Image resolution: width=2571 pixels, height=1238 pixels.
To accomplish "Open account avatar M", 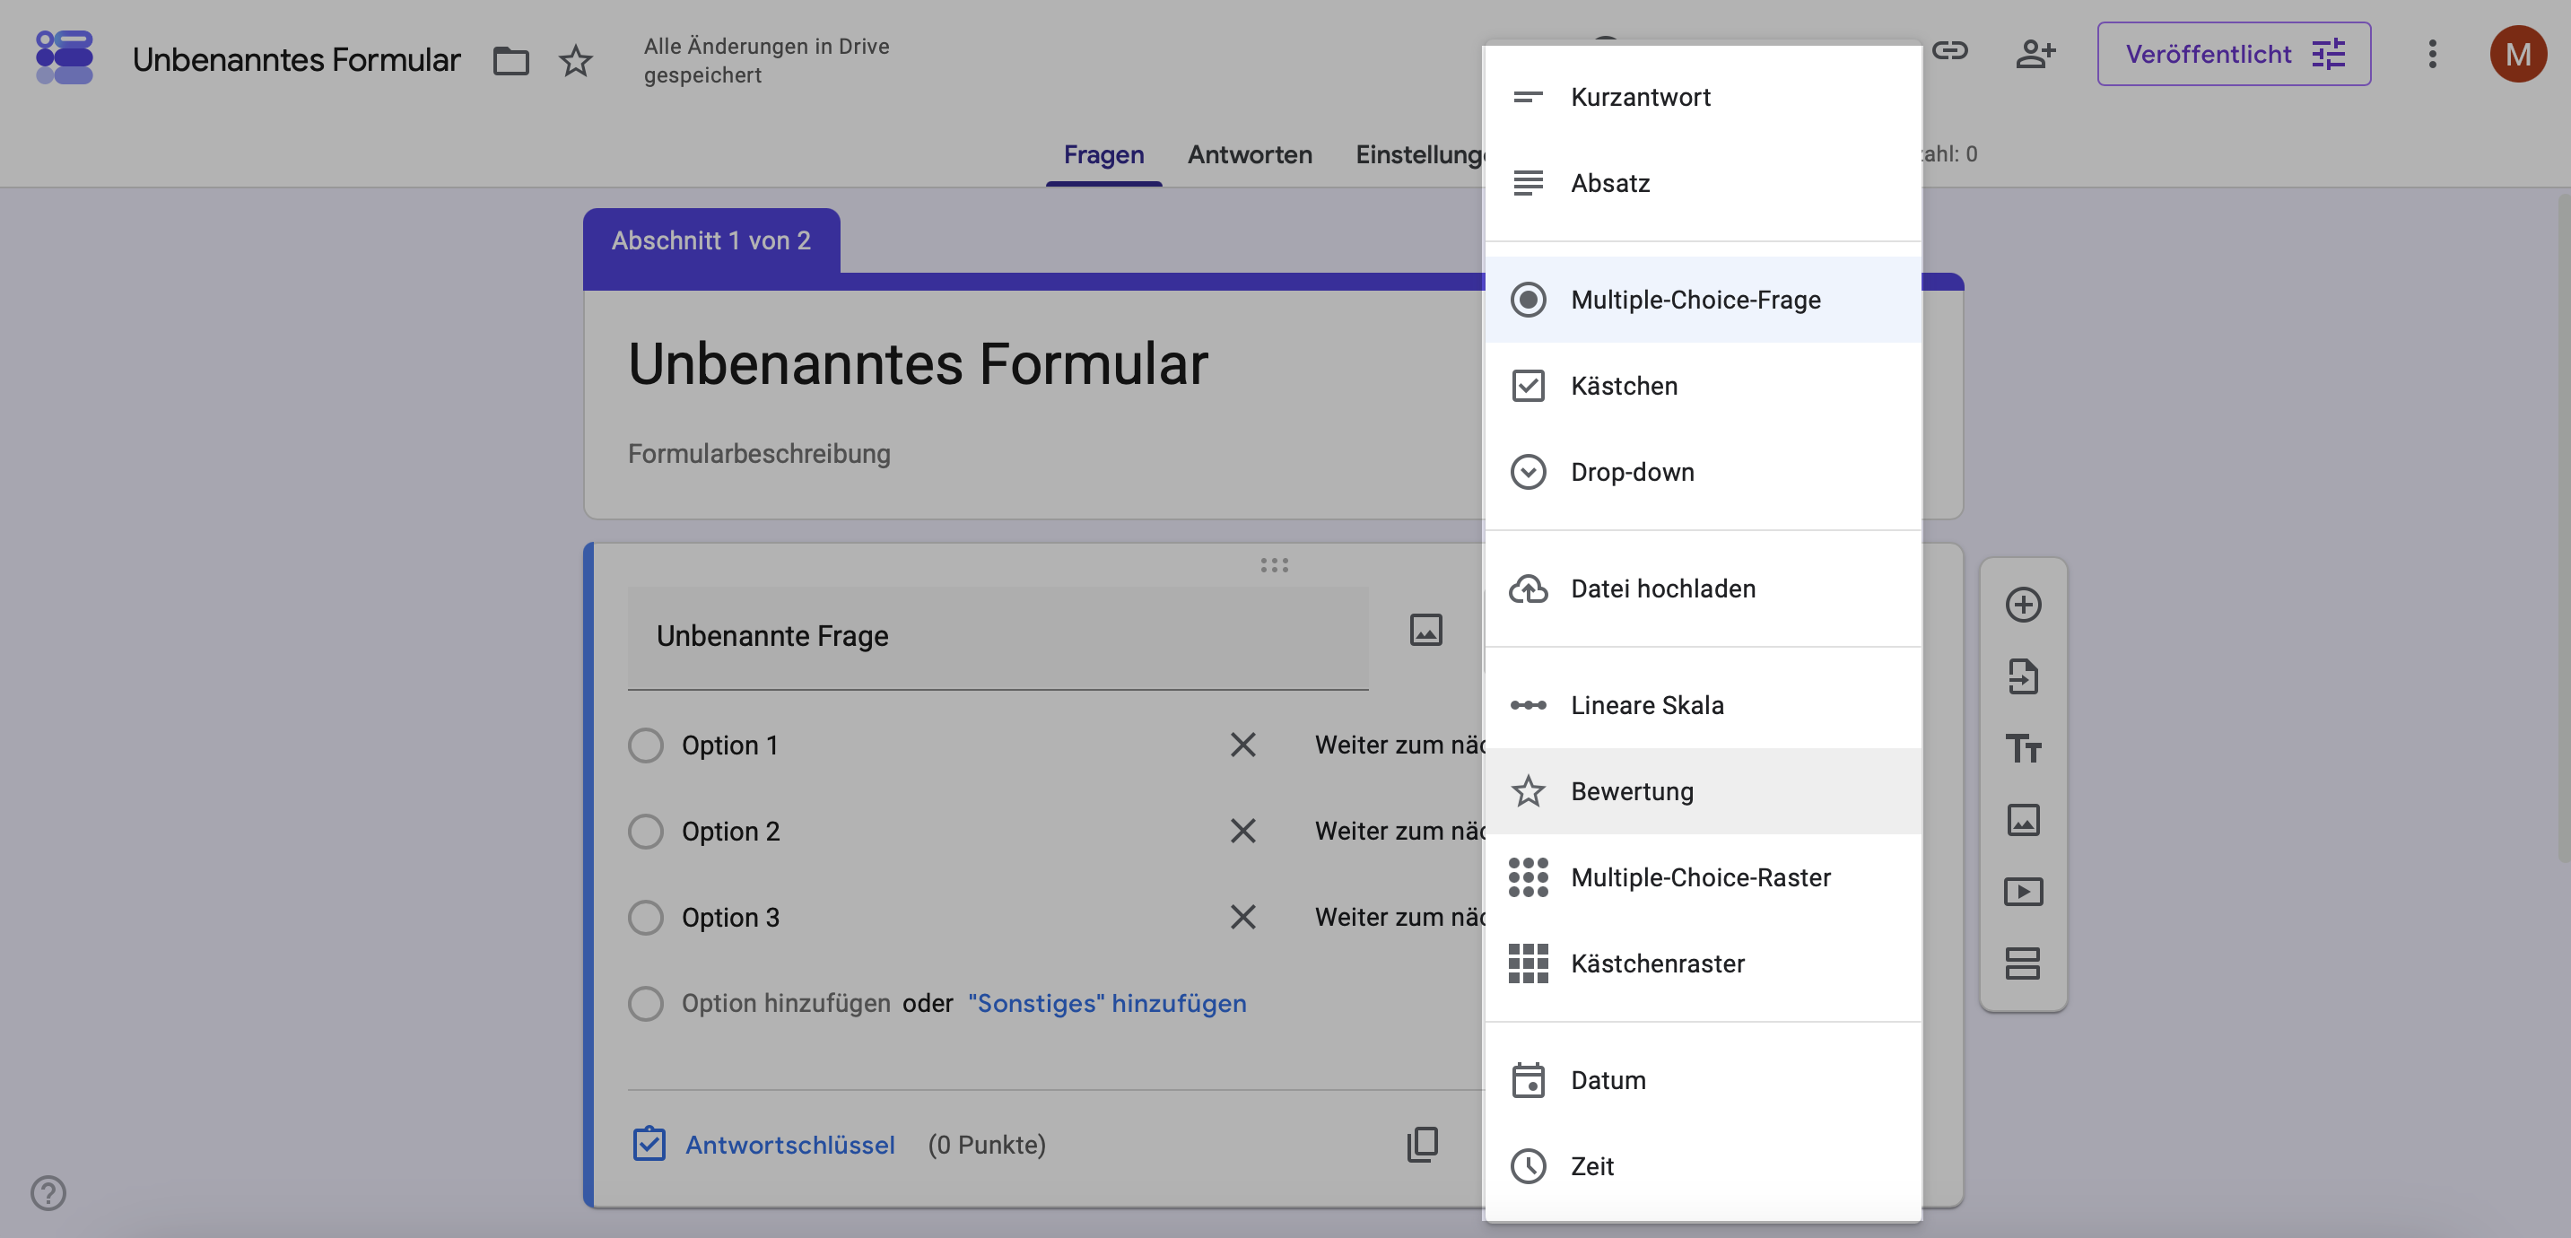I will [x=2518, y=54].
